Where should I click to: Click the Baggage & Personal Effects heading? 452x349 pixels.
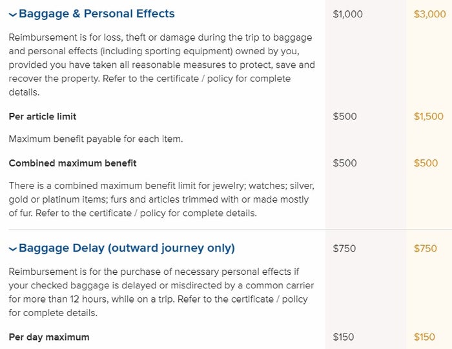(x=97, y=14)
